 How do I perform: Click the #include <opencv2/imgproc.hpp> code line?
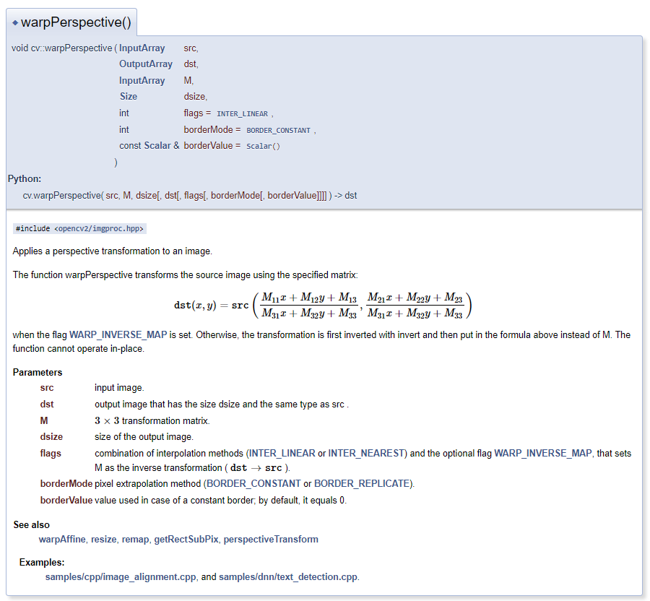(x=79, y=228)
